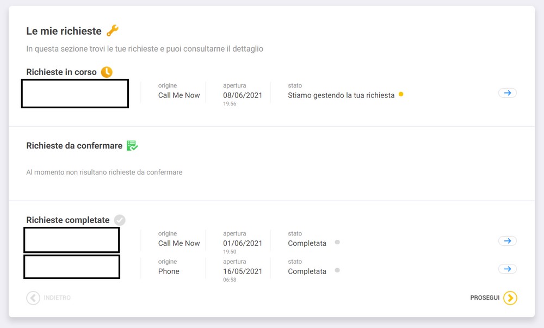Screen dimensions: 544x328
Task: Click the gray status dot for 01/06/2021 request
Action: tap(337, 242)
